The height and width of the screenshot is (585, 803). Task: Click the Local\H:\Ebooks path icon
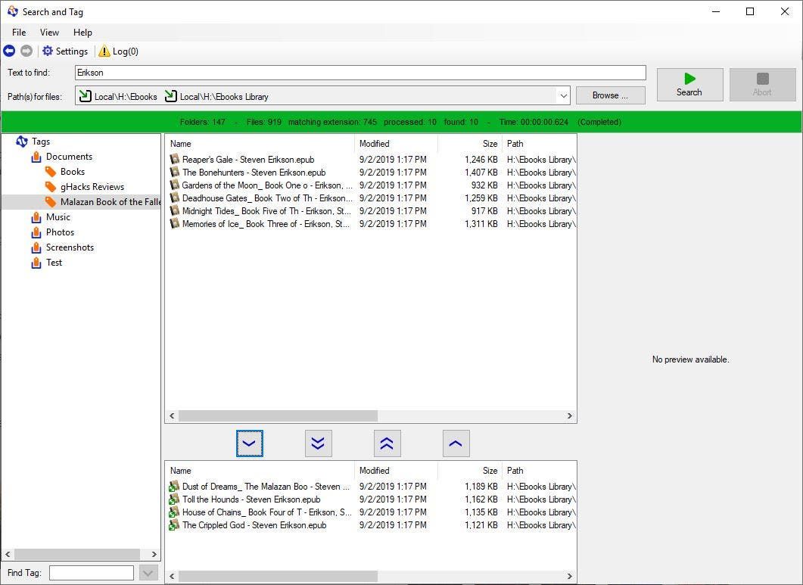85,96
